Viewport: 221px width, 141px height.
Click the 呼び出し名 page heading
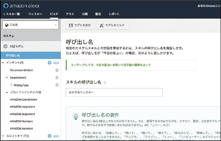79,42
